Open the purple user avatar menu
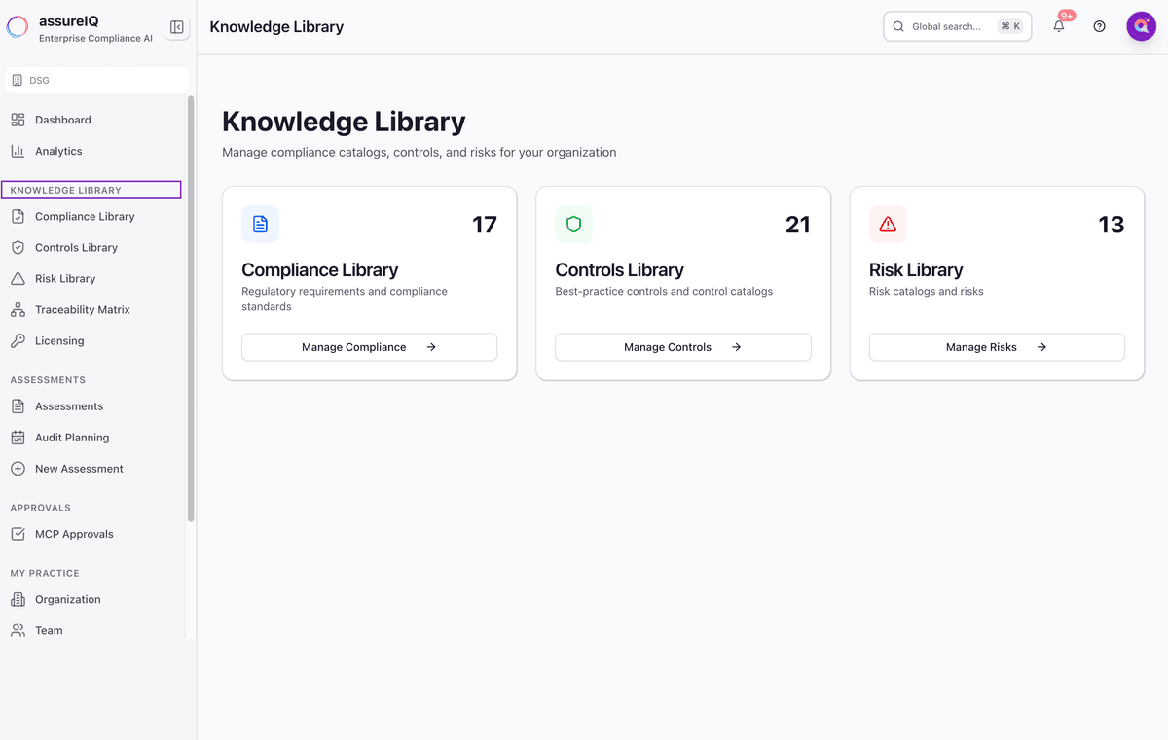Viewport: 1168px width, 740px height. click(x=1141, y=26)
